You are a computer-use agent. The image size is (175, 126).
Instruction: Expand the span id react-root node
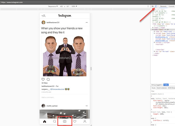[154, 31]
